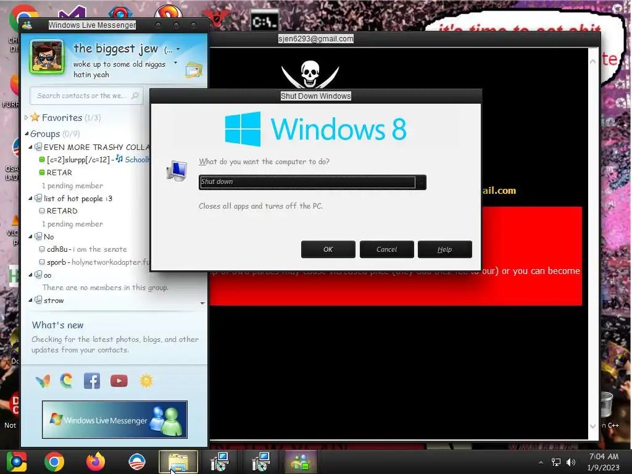Click the group icon beside 'list of hot people :3'
This screenshot has height=474, width=632.
point(38,198)
